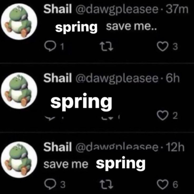Open Shail's avatar on the 12h tweet
This screenshot has width=194, height=194.
[19, 160]
